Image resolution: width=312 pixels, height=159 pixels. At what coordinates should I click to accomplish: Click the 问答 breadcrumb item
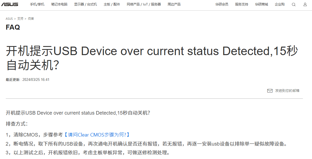[x=31, y=19]
